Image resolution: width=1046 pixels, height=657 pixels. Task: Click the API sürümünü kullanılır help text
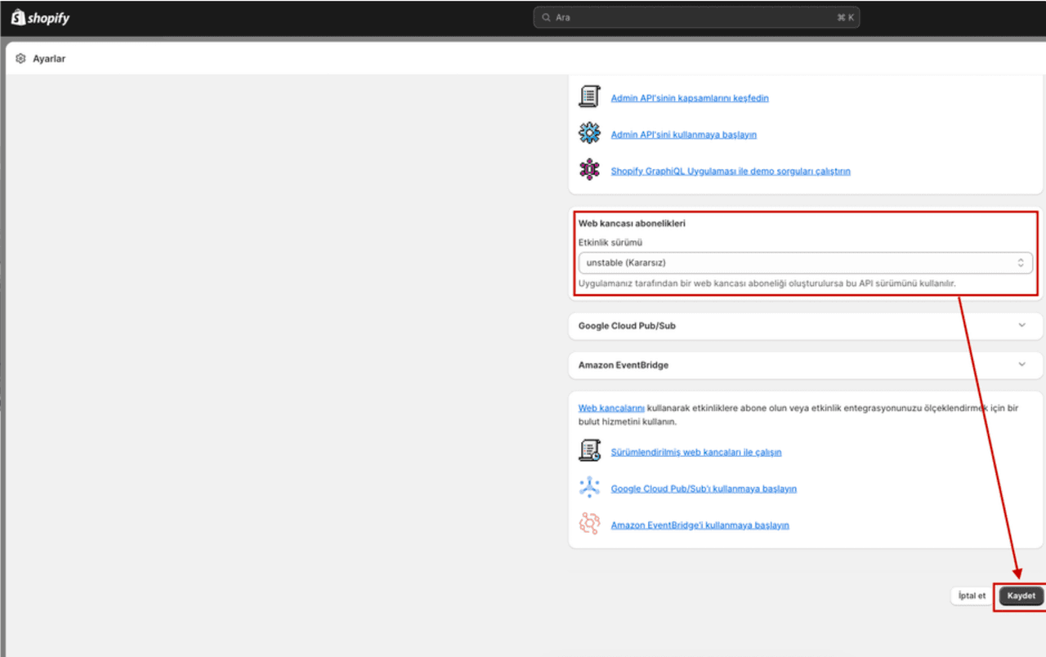767,284
